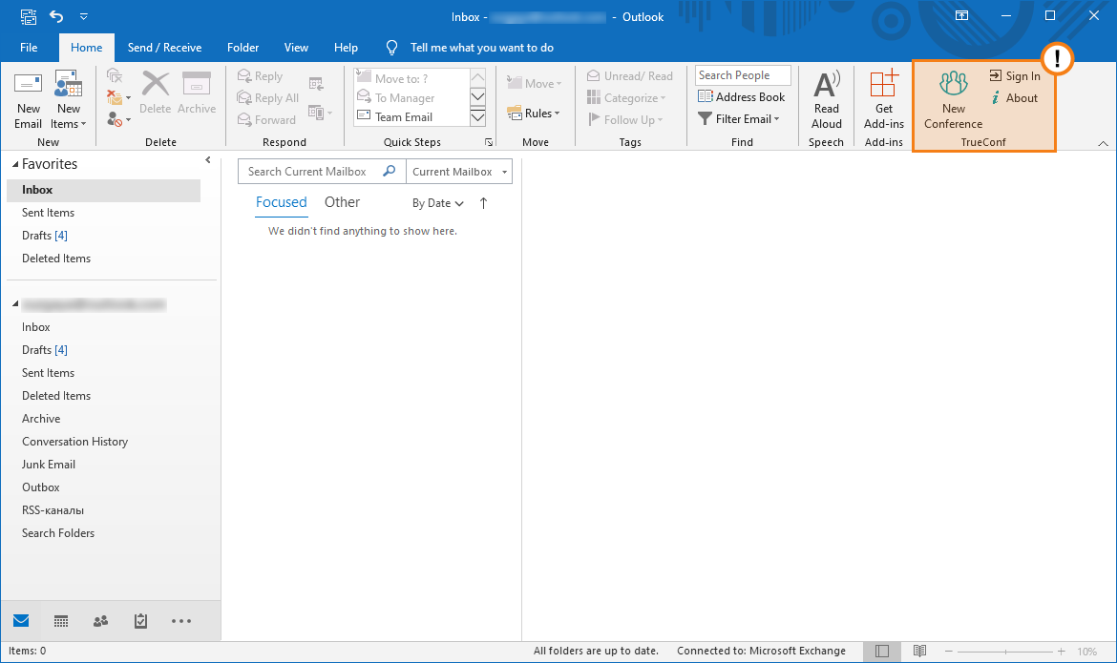Switch to Reading view in status bar

[x=919, y=652]
